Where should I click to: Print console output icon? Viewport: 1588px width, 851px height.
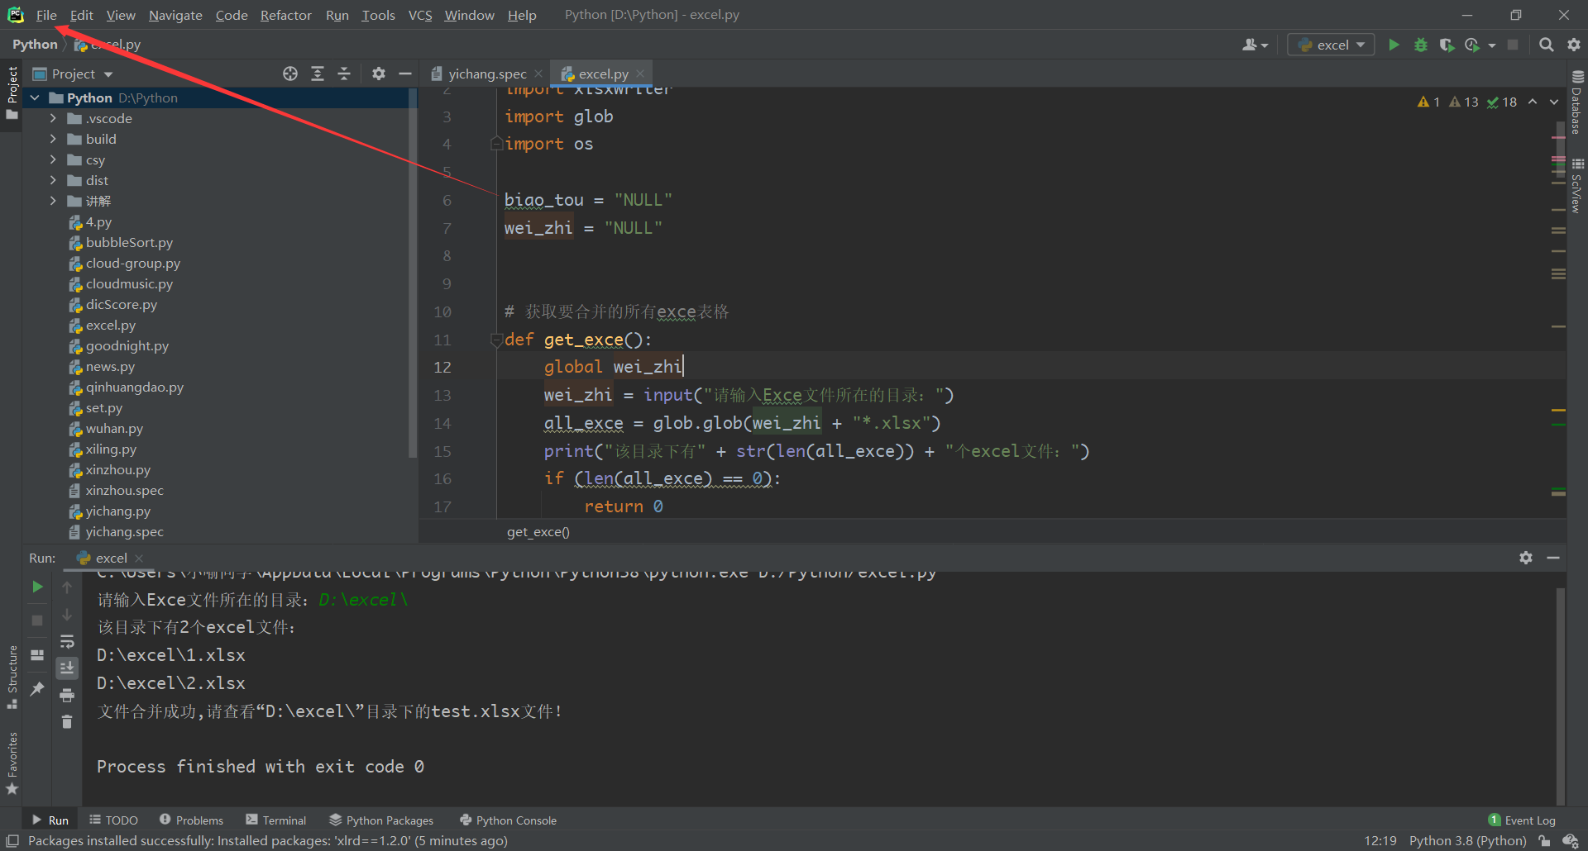point(67,695)
